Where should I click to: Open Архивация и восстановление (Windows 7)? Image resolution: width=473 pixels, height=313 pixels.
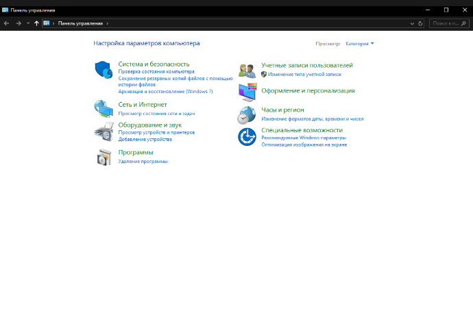click(165, 91)
